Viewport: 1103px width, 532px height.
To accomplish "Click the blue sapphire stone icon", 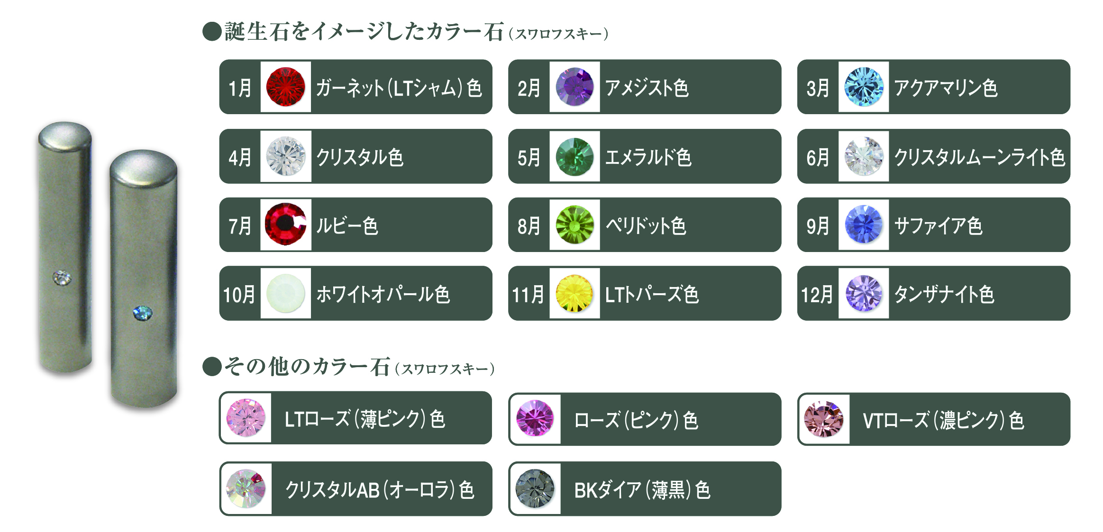I will (864, 225).
